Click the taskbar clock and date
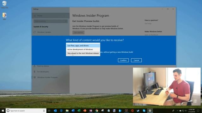 click(192, 111)
